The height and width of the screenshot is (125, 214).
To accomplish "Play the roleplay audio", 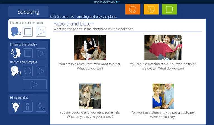I will (x=41, y=53).
